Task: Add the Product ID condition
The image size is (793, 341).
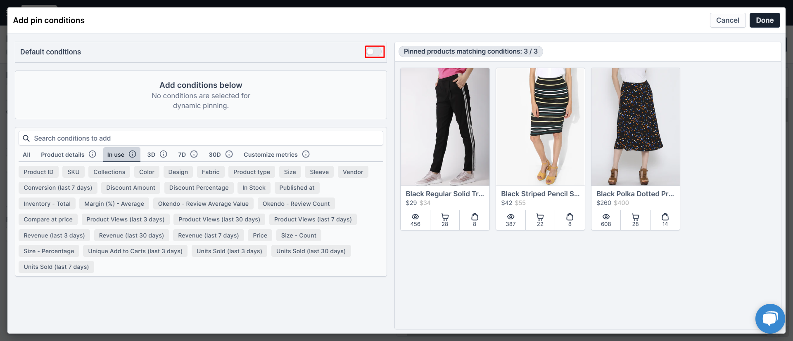Action: (x=38, y=172)
